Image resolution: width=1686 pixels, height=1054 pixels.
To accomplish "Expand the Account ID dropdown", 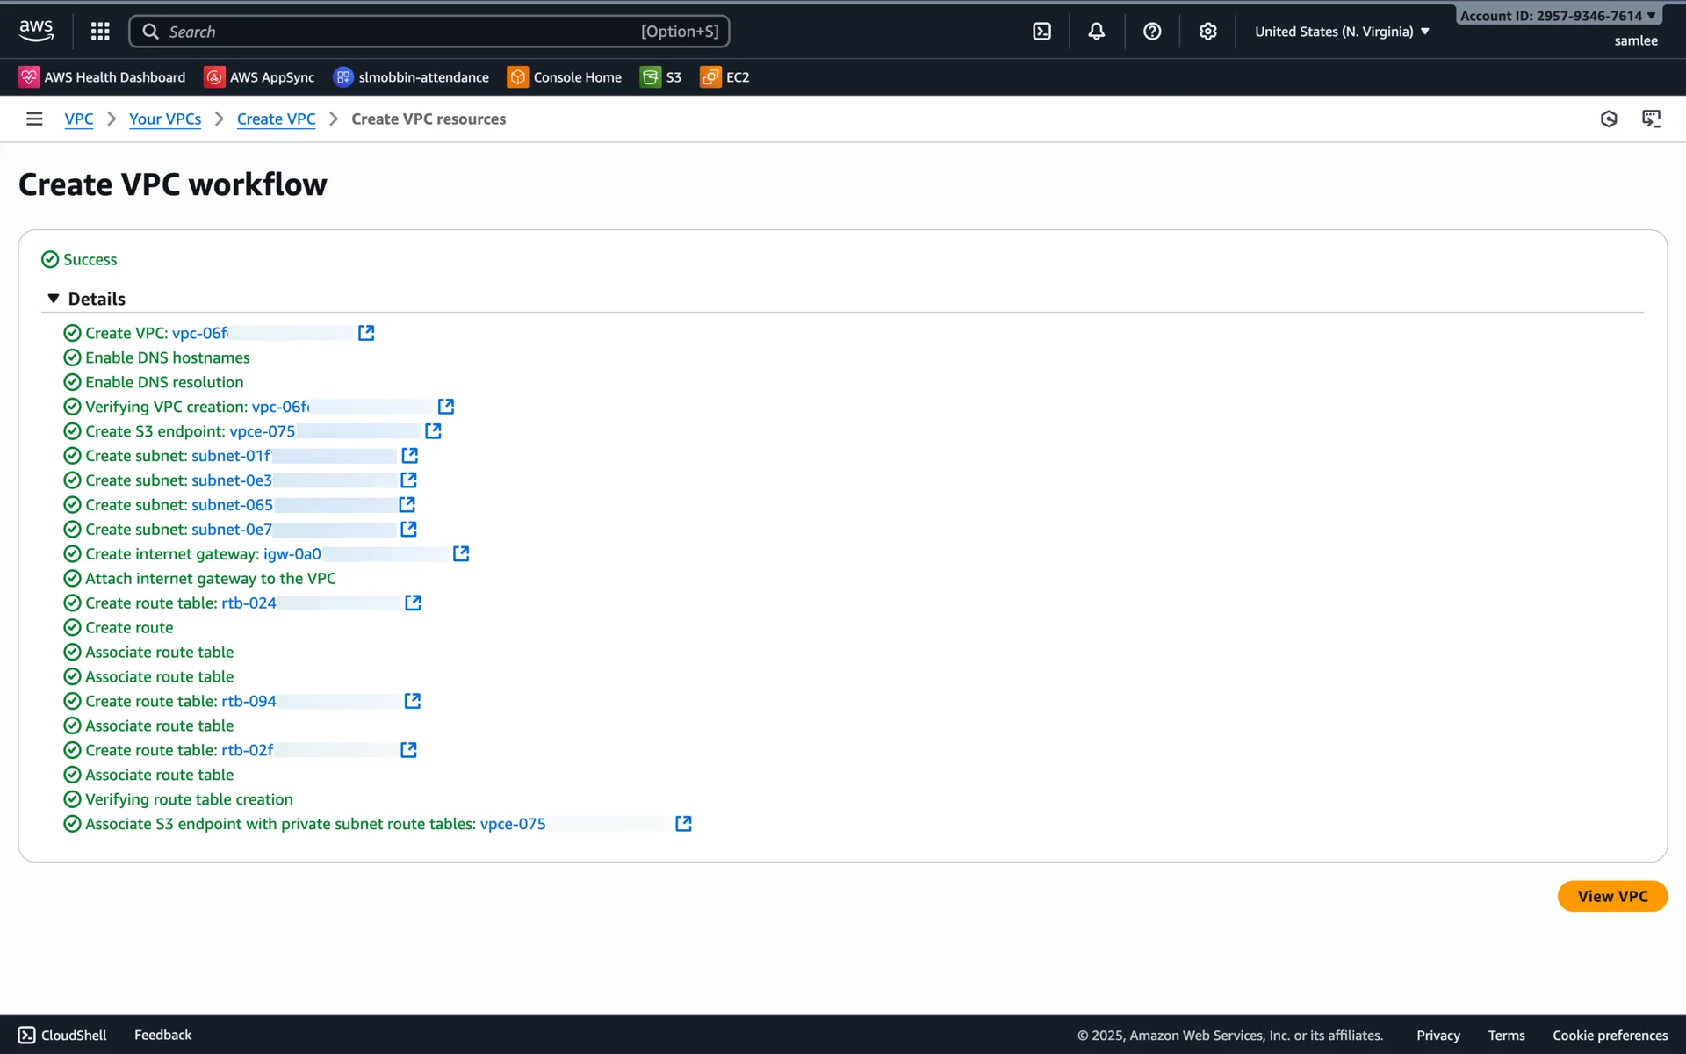I will 1558,16.
